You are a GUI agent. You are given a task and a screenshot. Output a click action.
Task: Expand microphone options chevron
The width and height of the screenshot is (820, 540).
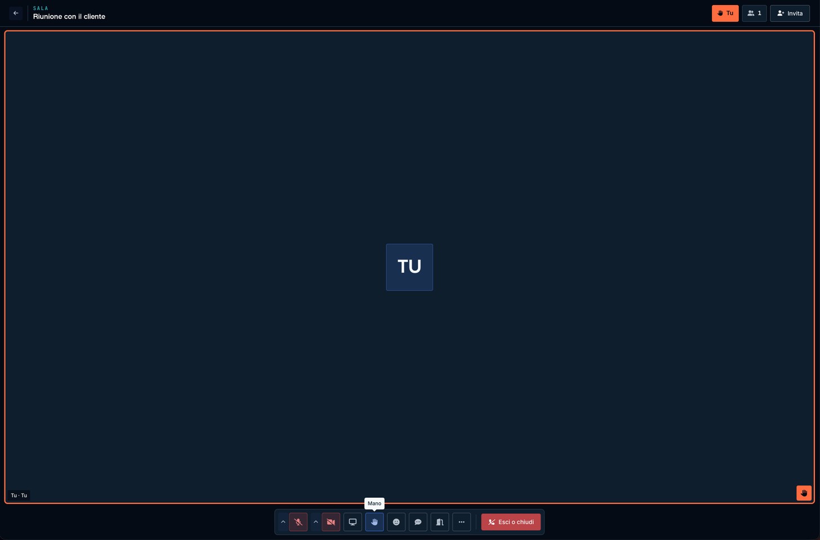pyautogui.click(x=283, y=522)
